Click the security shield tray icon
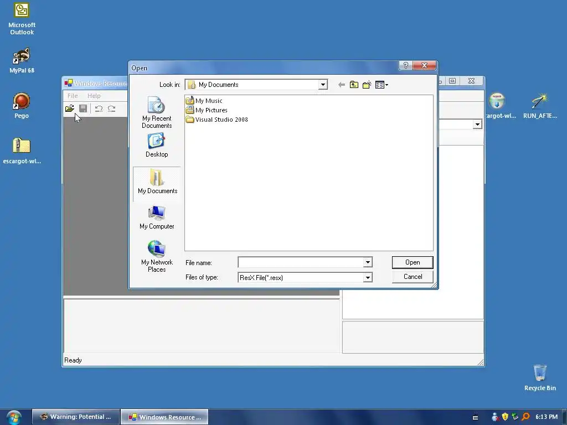 [505, 417]
